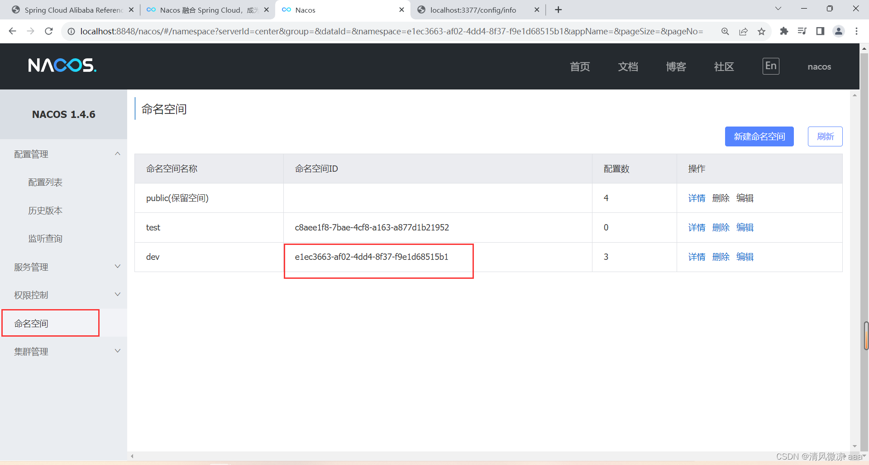Expand the 权限控制 menu section

pyautogui.click(x=63, y=295)
